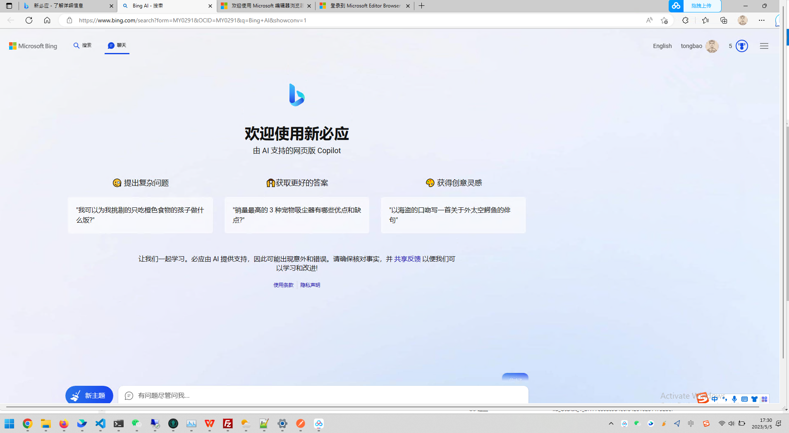789x433 pixels.
Task: Expand hidden icons in the system tray
Action: [x=610, y=423]
